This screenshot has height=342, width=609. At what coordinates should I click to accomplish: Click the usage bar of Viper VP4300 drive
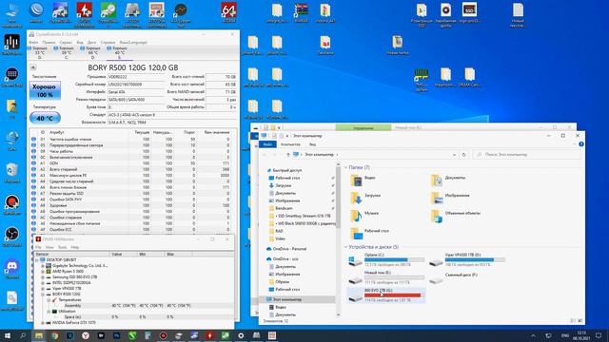pyautogui.click(x=475, y=259)
